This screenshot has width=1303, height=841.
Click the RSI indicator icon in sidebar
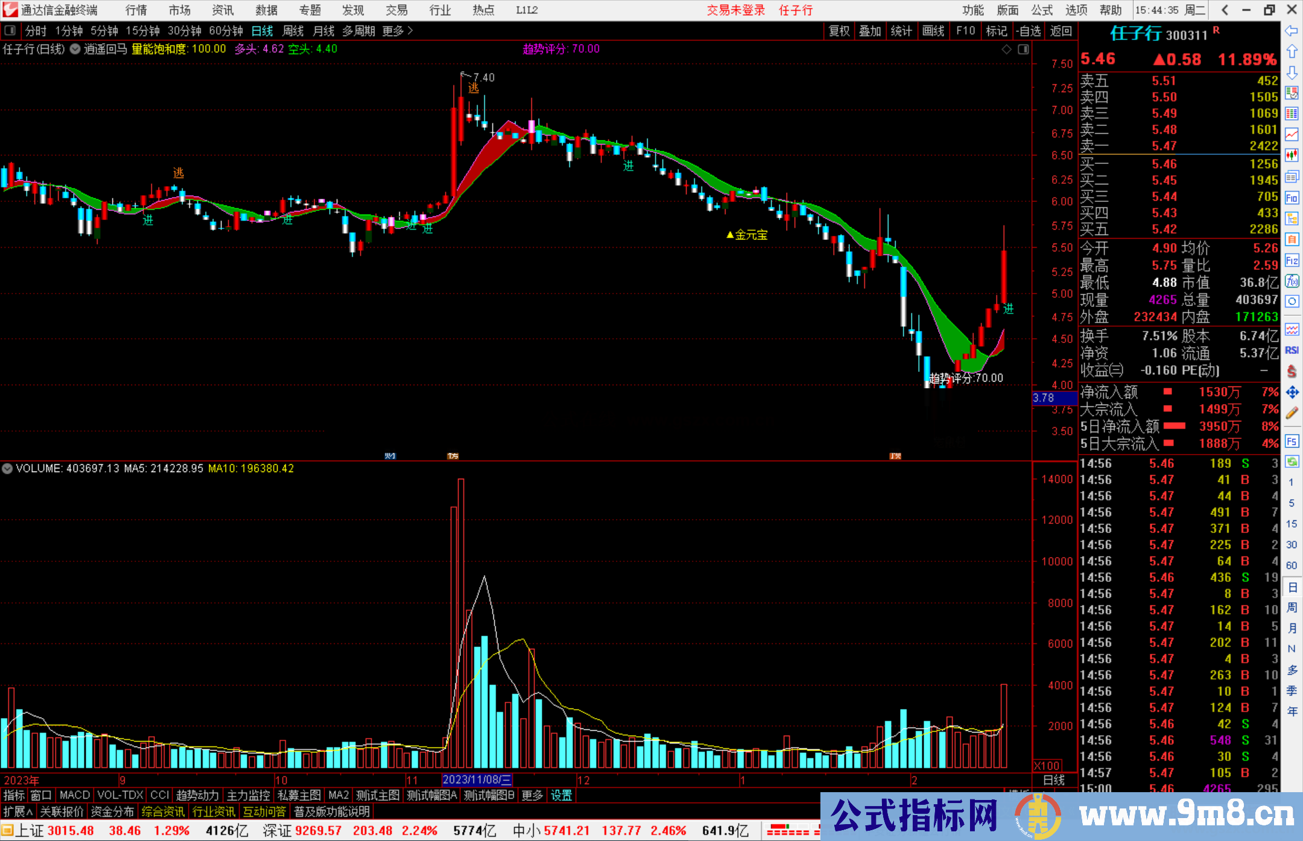(1292, 350)
